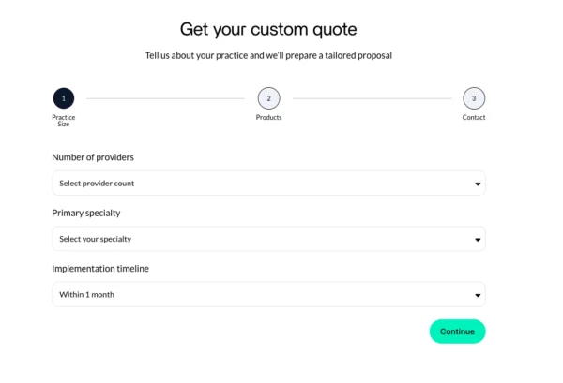
Task: Select the step 3 circle
Action: click(474, 98)
